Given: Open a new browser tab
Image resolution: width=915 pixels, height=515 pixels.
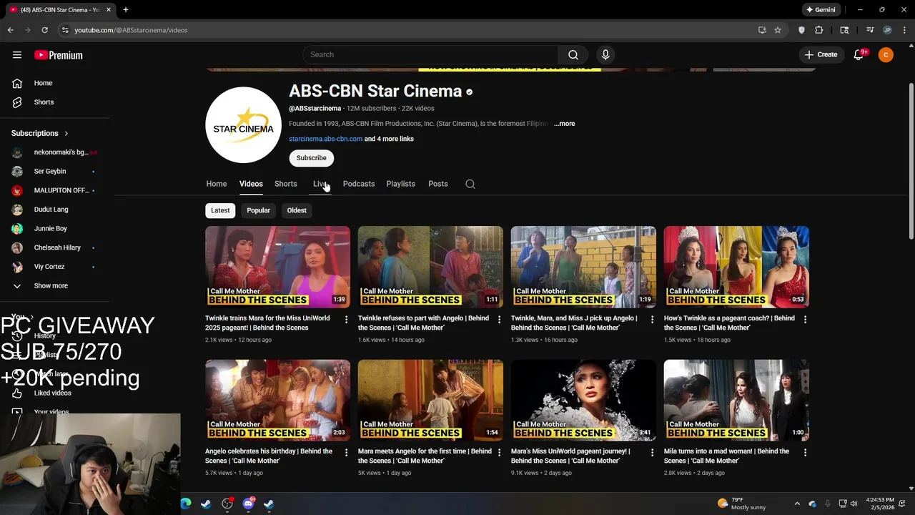Looking at the screenshot, I should click(x=125, y=10).
